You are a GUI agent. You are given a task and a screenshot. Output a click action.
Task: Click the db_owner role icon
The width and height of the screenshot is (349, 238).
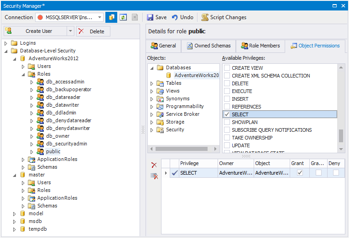pyautogui.click(x=40, y=136)
